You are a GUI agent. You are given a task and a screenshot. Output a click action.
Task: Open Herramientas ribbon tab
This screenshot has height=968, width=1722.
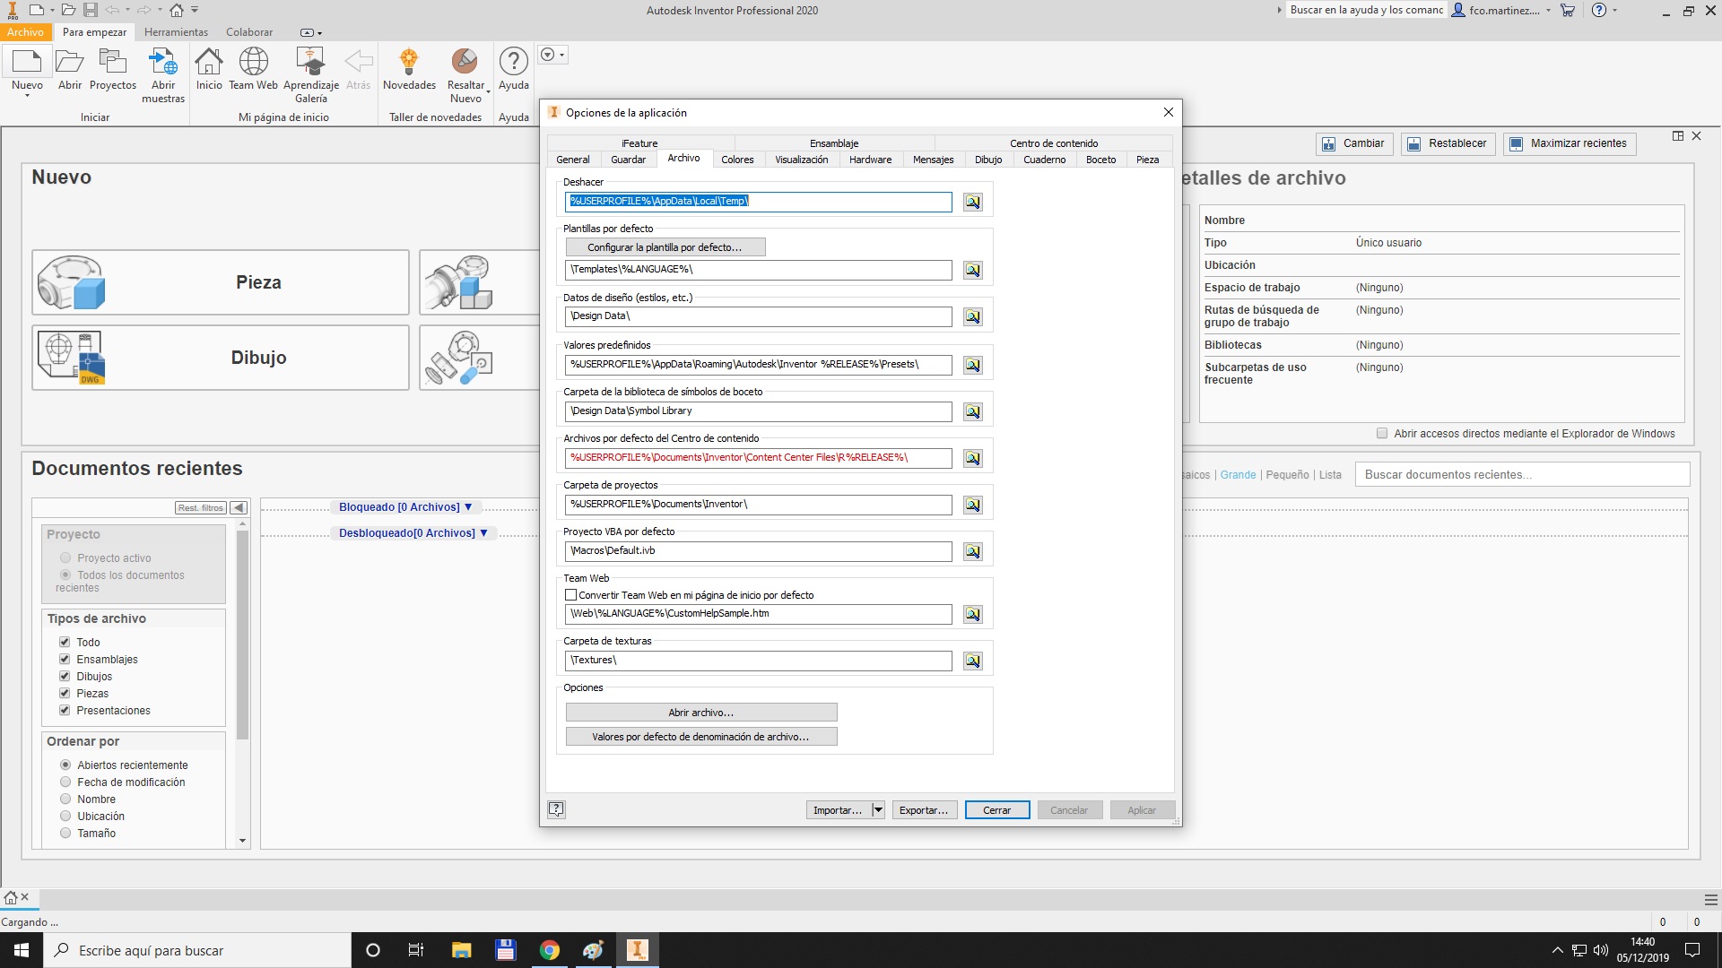[176, 32]
